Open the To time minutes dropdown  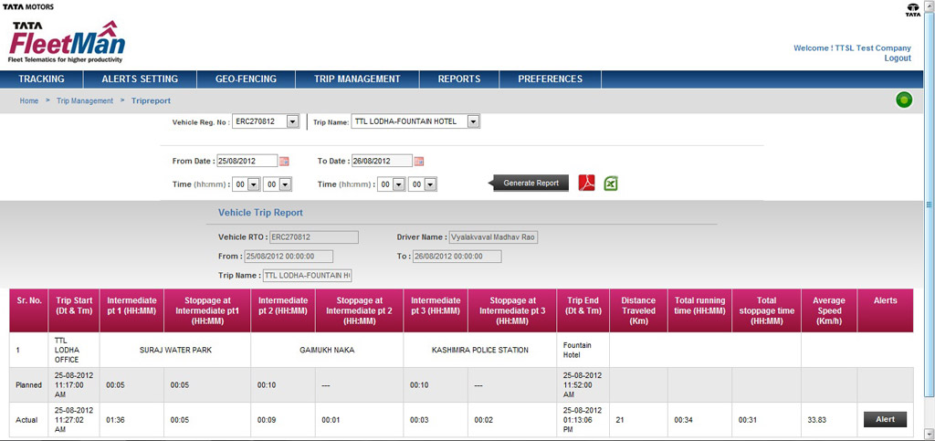click(431, 184)
